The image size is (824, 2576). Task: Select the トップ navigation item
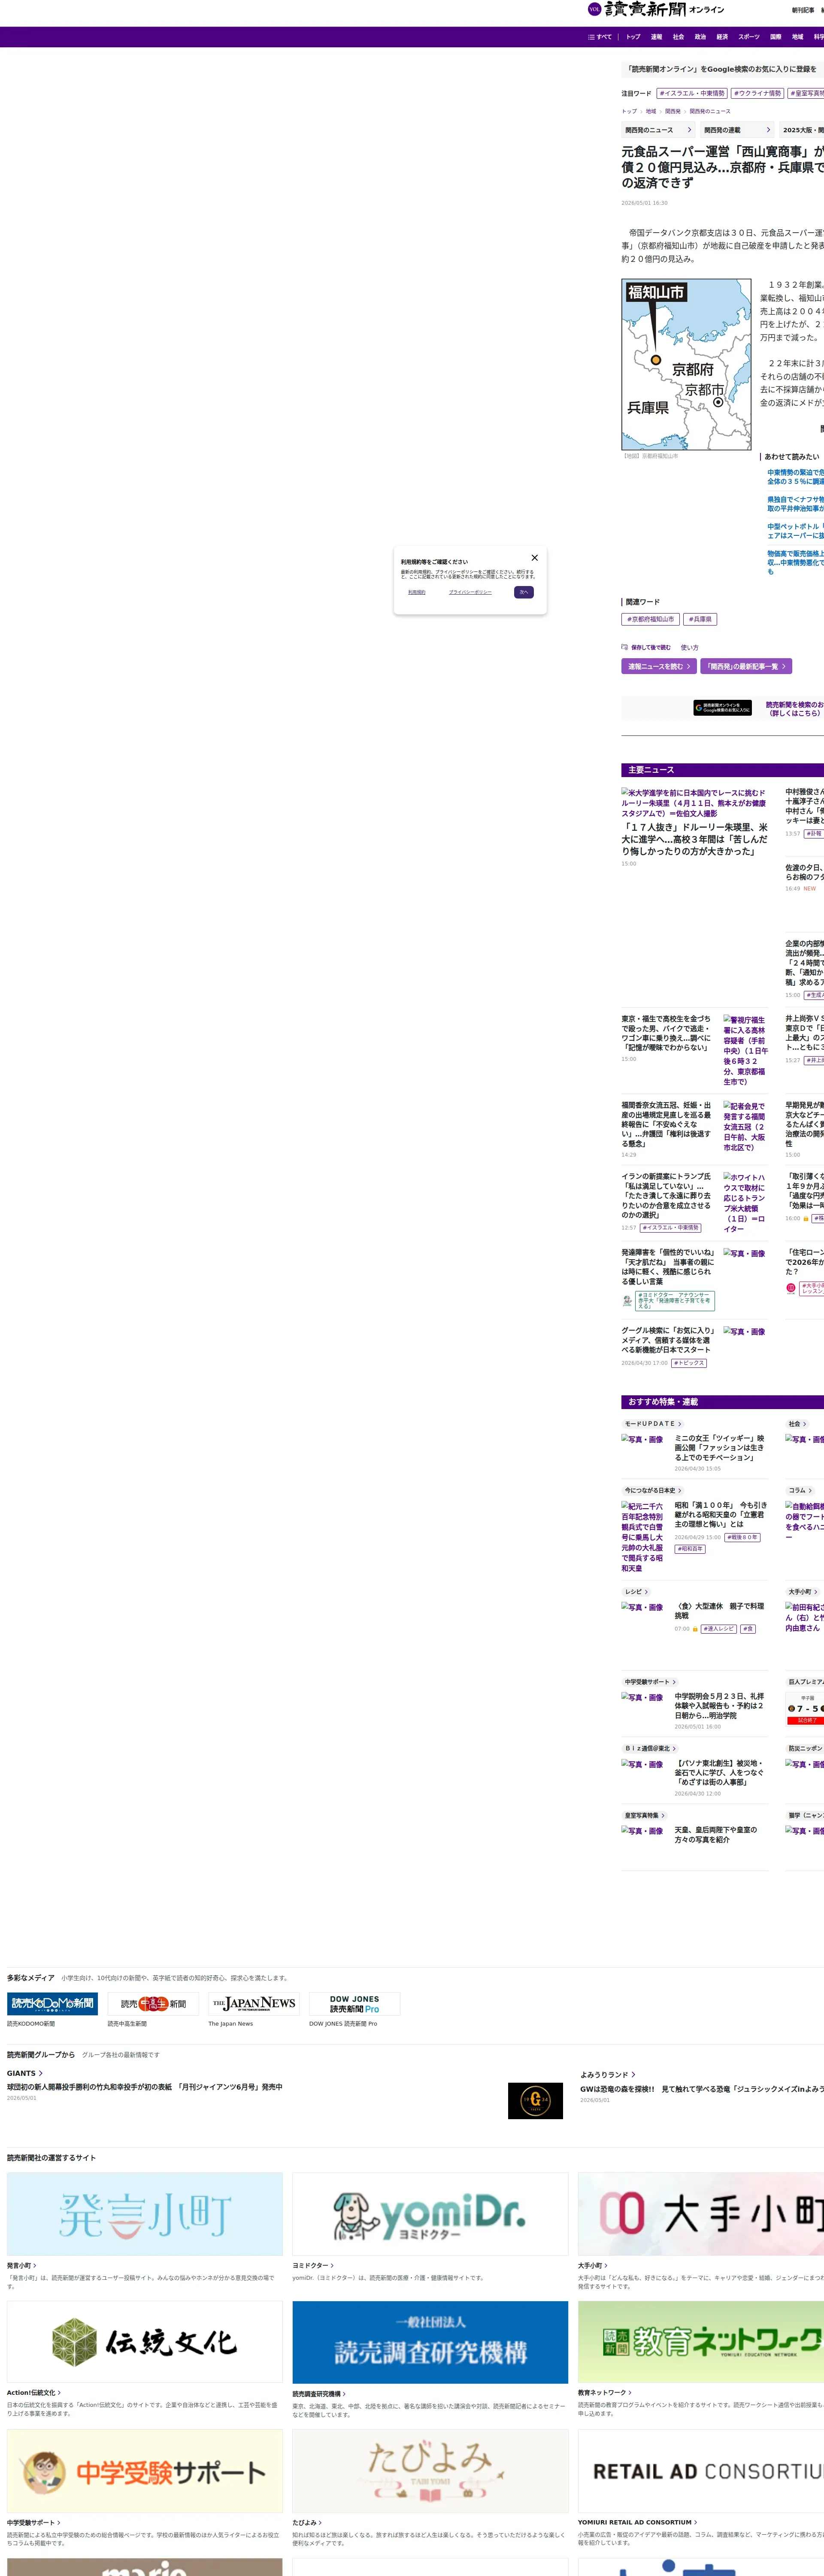coord(633,37)
